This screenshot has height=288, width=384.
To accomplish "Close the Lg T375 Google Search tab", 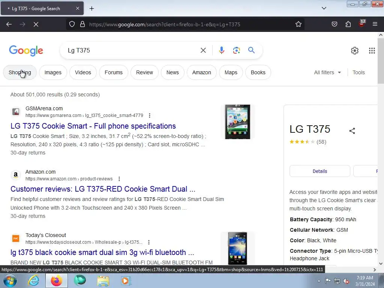I will (x=77, y=8).
